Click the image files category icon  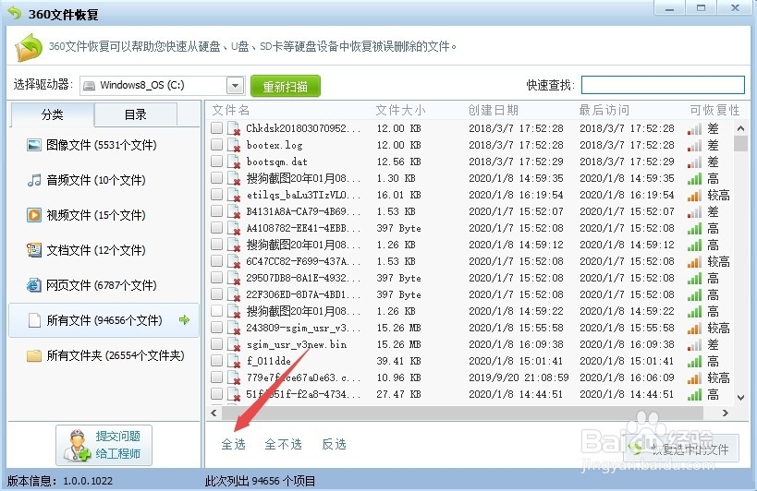pyautogui.click(x=34, y=145)
